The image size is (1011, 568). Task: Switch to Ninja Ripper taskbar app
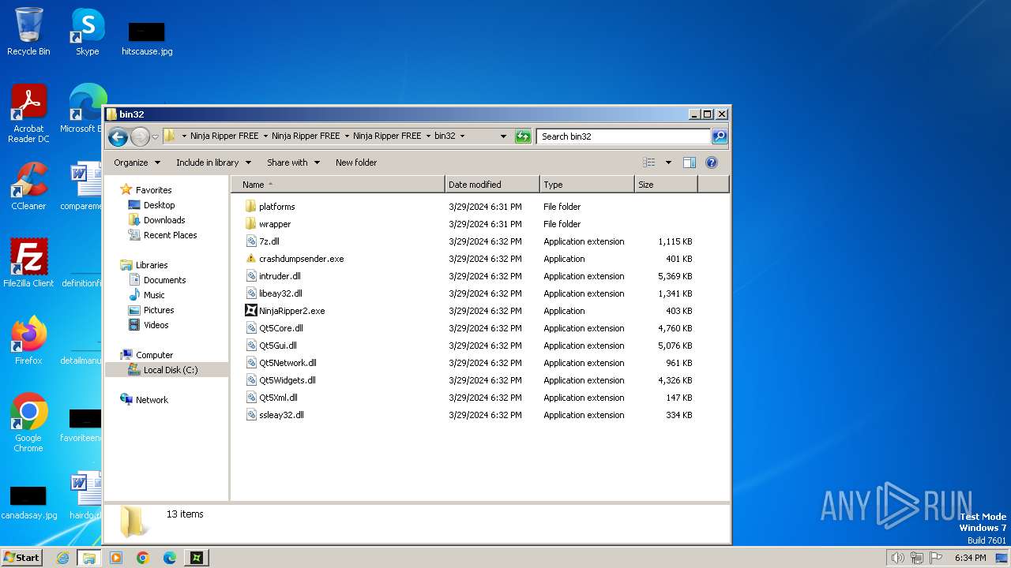[x=197, y=558]
